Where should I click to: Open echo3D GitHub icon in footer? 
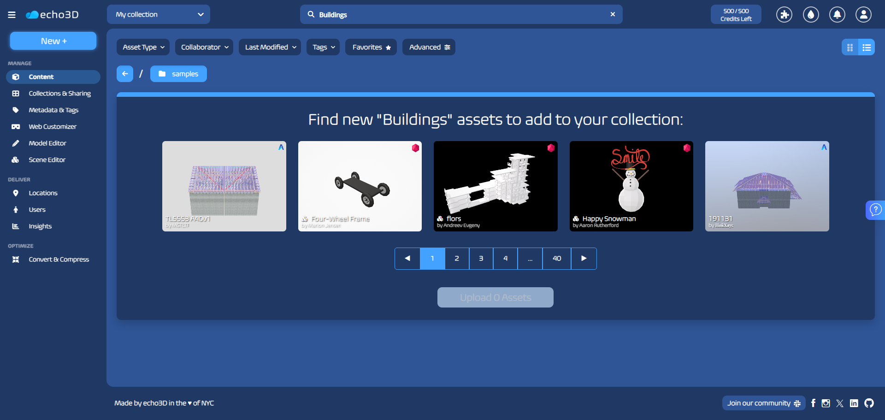pyautogui.click(x=869, y=403)
